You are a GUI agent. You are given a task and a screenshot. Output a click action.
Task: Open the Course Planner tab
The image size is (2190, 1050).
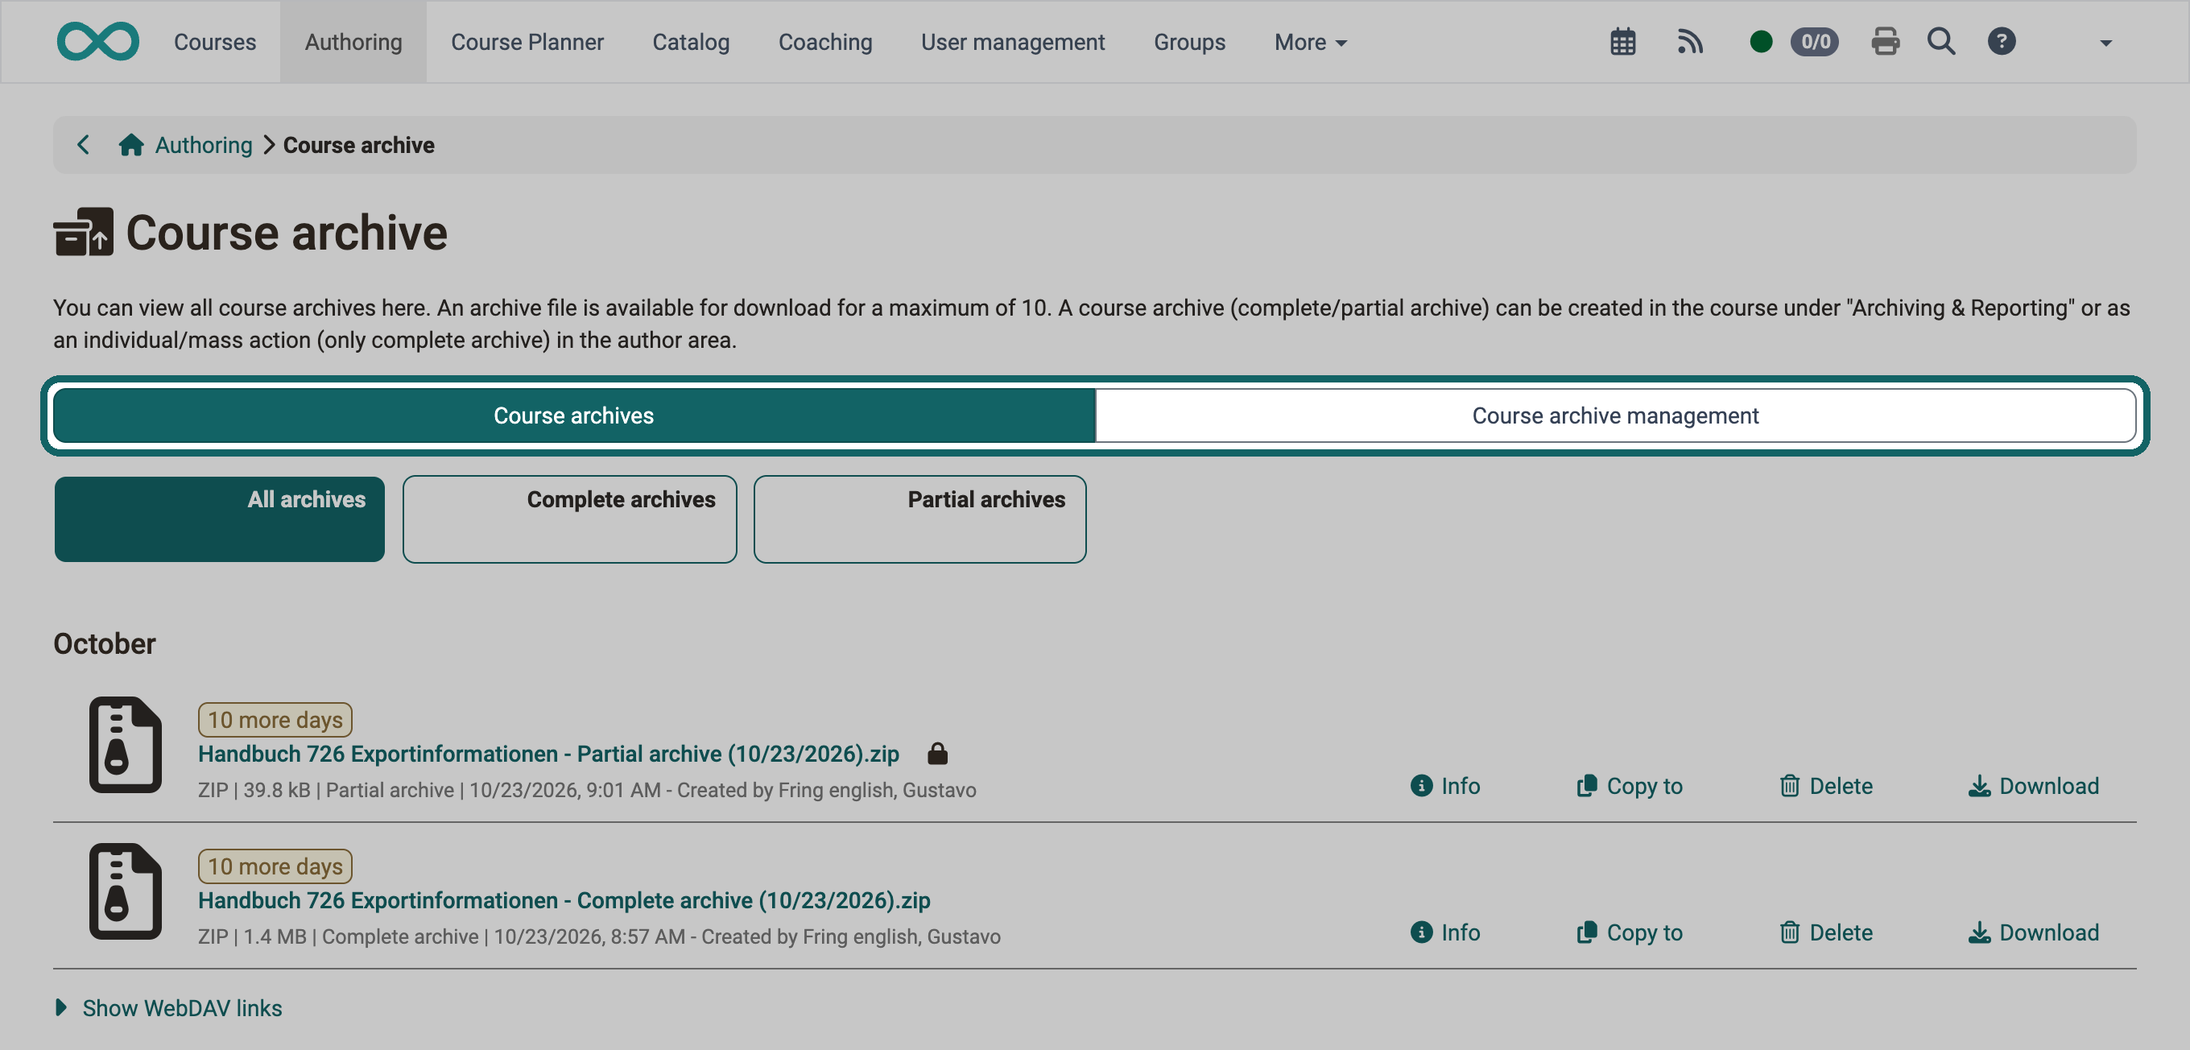527,42
